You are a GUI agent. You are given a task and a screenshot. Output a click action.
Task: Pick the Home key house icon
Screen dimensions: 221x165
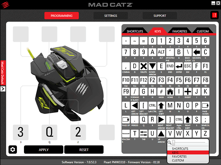[x=170, y=91]
